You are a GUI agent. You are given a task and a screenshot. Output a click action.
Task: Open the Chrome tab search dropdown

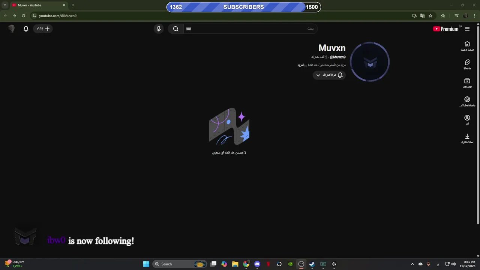click(5, 5)
